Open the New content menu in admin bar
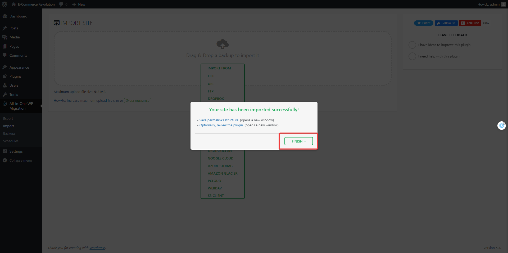Viewport: 508px width, 253px height. 79,4
